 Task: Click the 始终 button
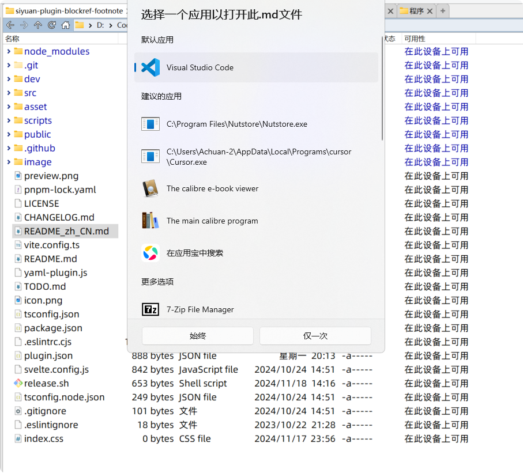click(197, 336)
